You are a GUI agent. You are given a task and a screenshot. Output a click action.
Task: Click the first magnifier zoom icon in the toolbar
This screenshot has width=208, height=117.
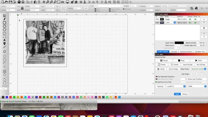click(x=48, y=2)
